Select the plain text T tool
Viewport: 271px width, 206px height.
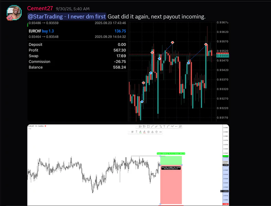tap(164, 126)
